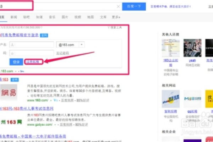Open 网易免费邮箱官方登录 result title

pos(19,35)
